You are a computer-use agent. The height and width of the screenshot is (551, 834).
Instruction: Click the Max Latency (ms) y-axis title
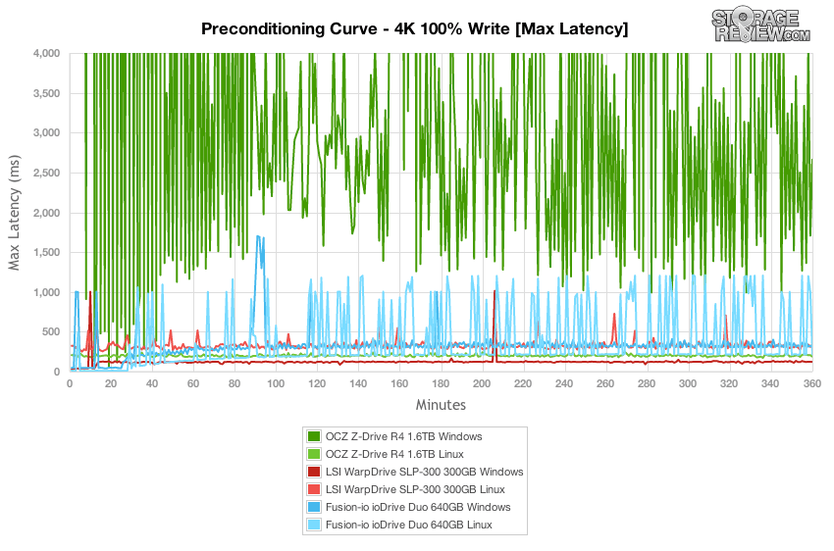(14, 213)
